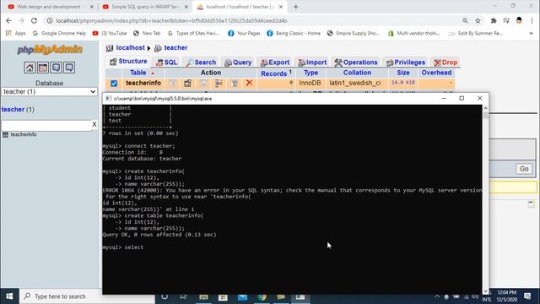The image size is (540, 304).
Task: Open the Chrome profile avatar
Action: (x=519, y=20)
